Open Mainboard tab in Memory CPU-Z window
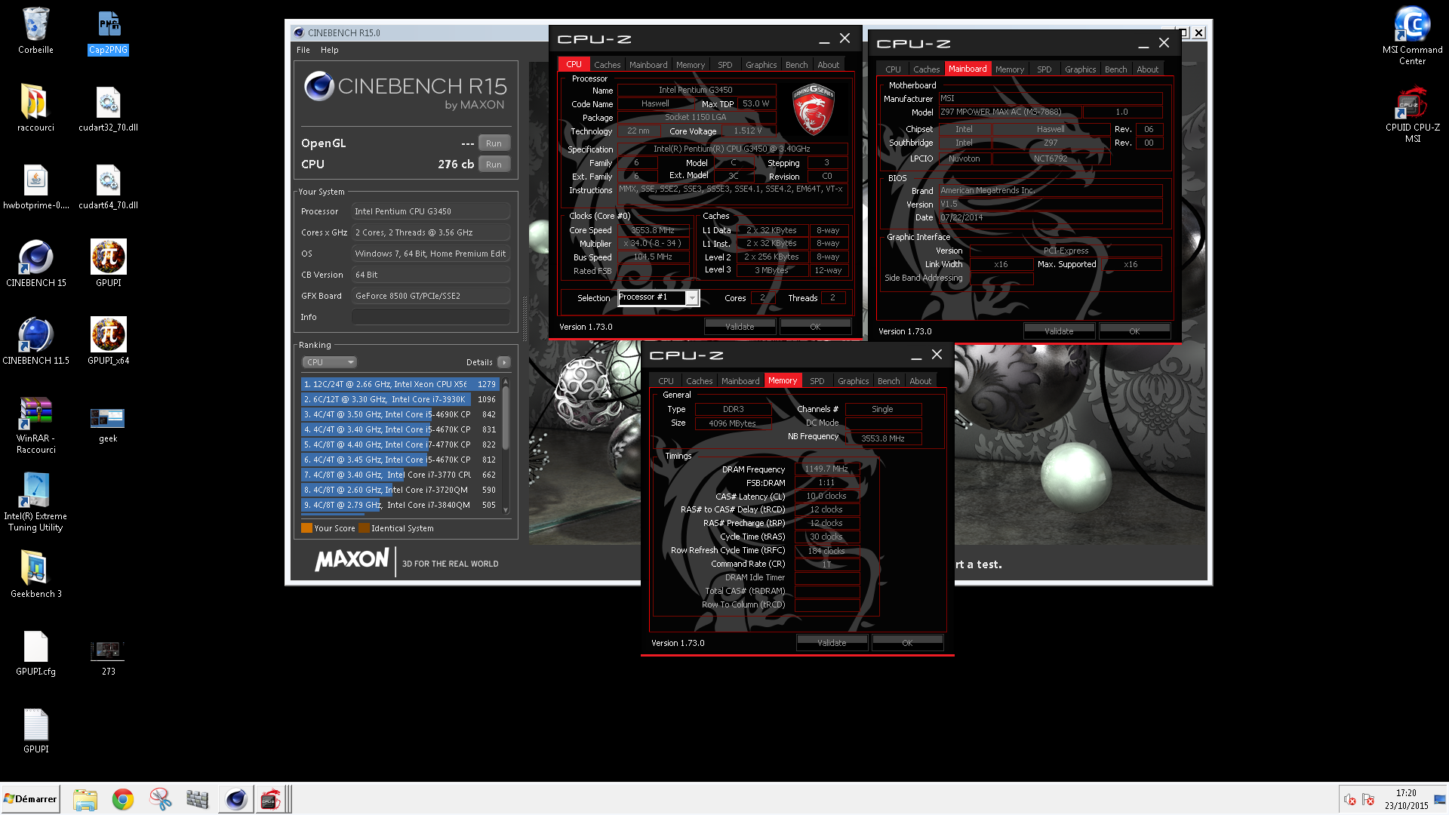 pyautogui.click(x=740, y=381)
